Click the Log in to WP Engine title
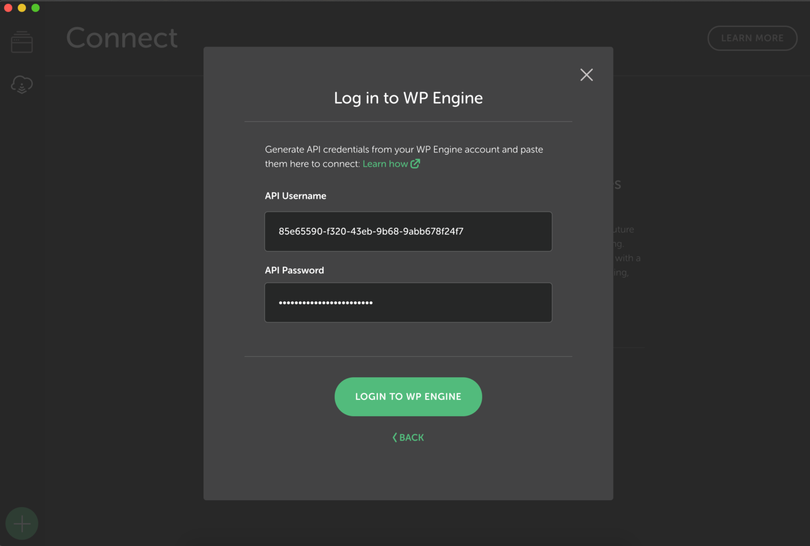This screenshot has height=546, width=810. [x=408, y=98]
